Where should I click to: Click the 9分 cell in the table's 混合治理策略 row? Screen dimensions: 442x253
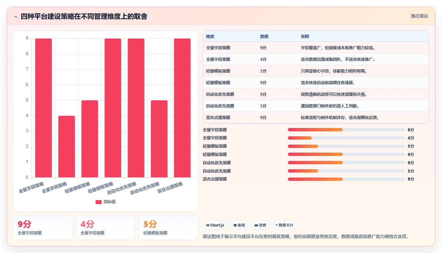pyautogui.click(x=263, y=118)
